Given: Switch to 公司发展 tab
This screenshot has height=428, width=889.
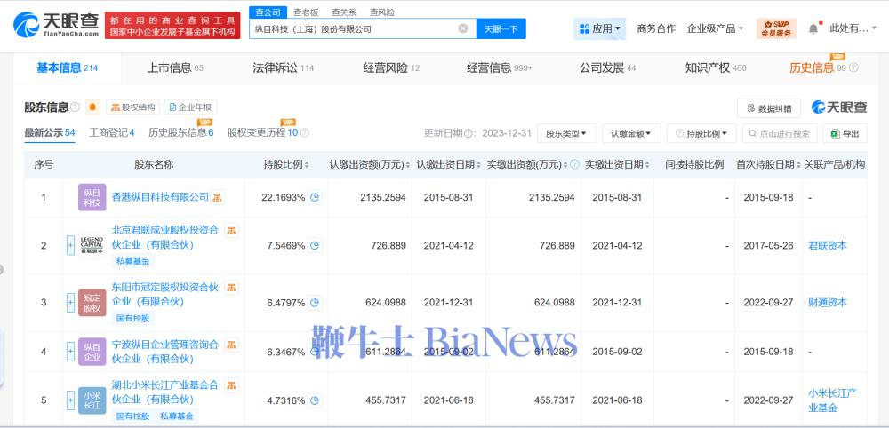Looking at the screenshot, I should [x=607, y=68].
